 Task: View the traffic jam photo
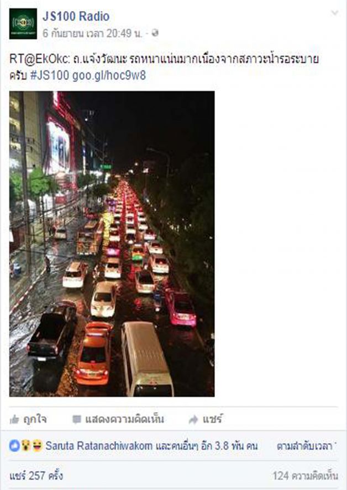pyautogui.click(x=112, y=244)
